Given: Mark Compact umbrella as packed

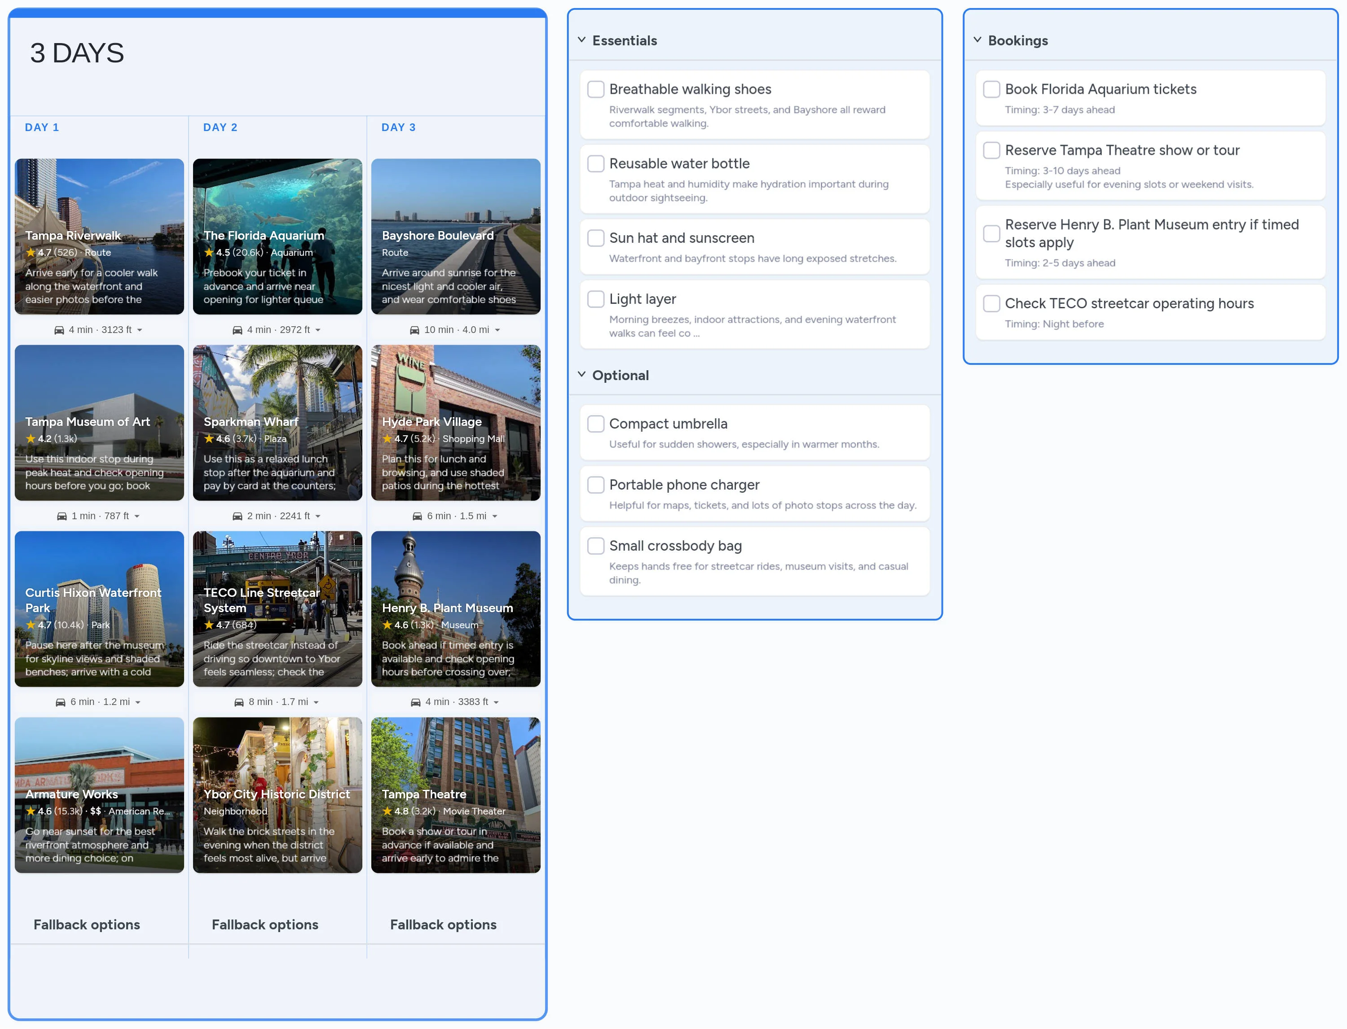Looking at the screenshot, I should click(x=596, y=424).
